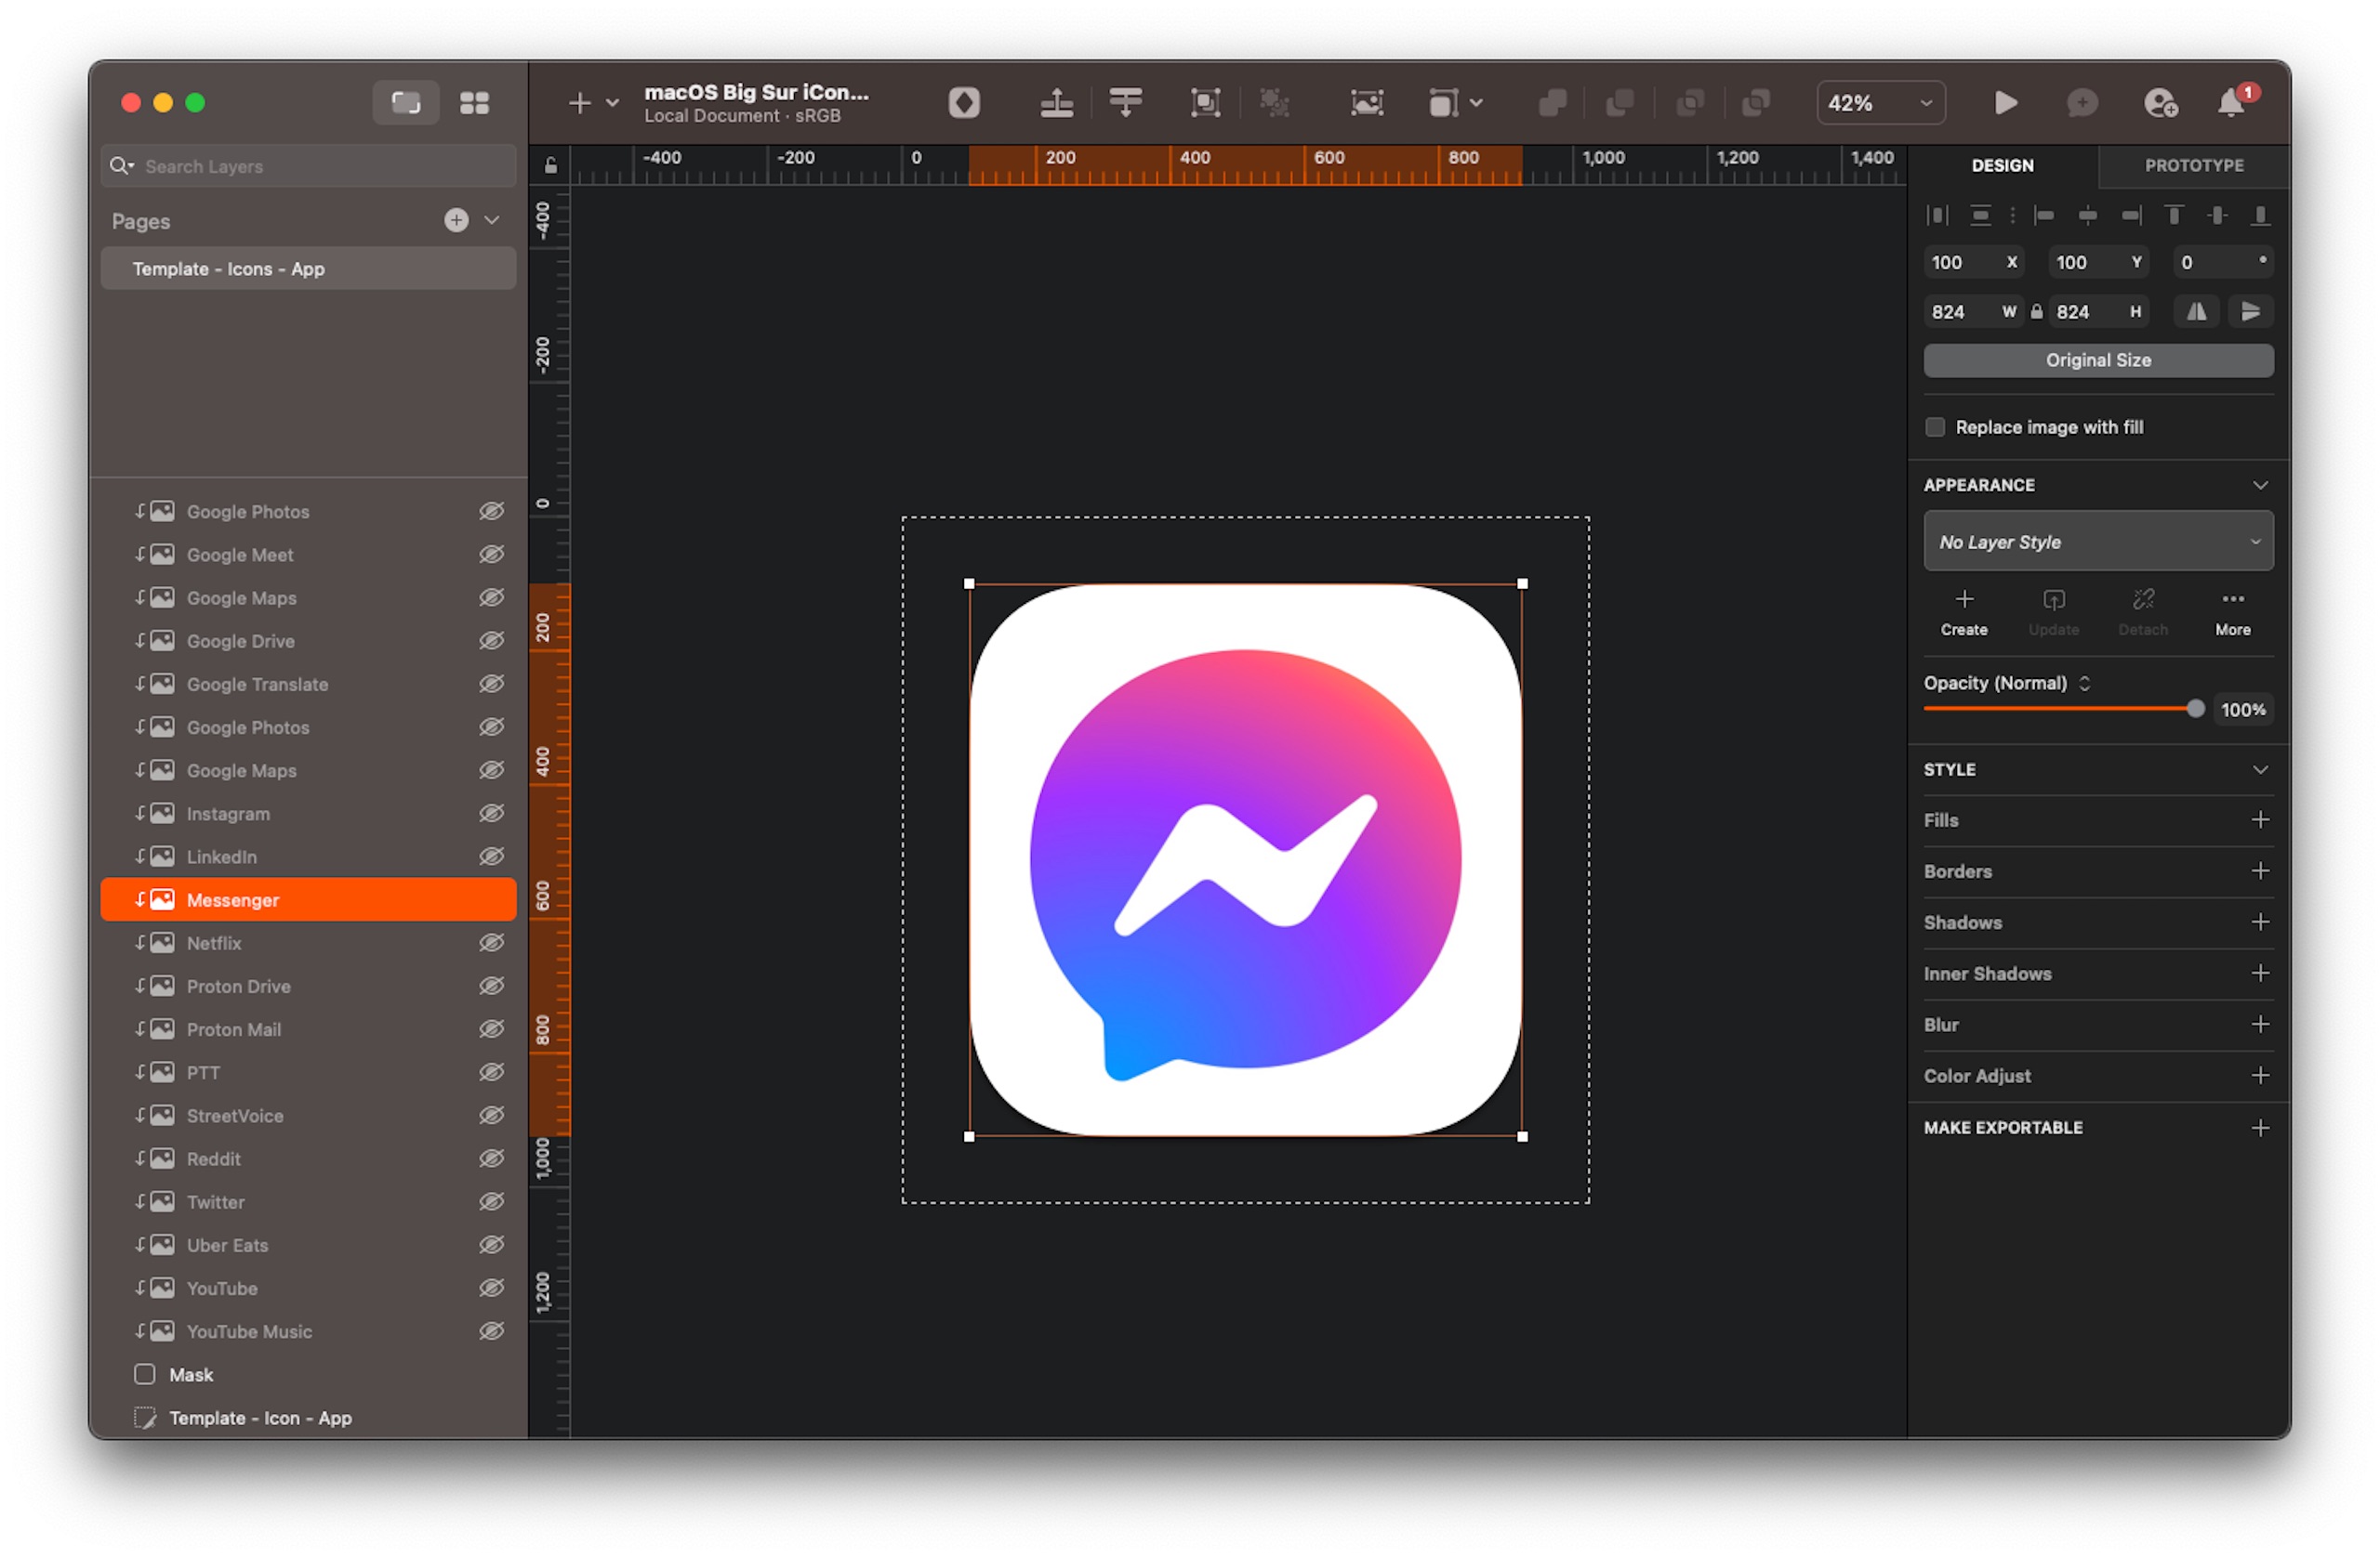The image size is (2380, 1557).
Task: Add new page with plus icon
Action: tap(456, 221)
